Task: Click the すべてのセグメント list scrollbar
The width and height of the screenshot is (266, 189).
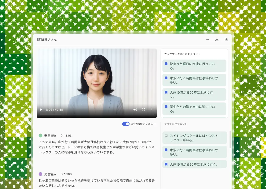Action: pyautogui.click(x=230, y=139)
